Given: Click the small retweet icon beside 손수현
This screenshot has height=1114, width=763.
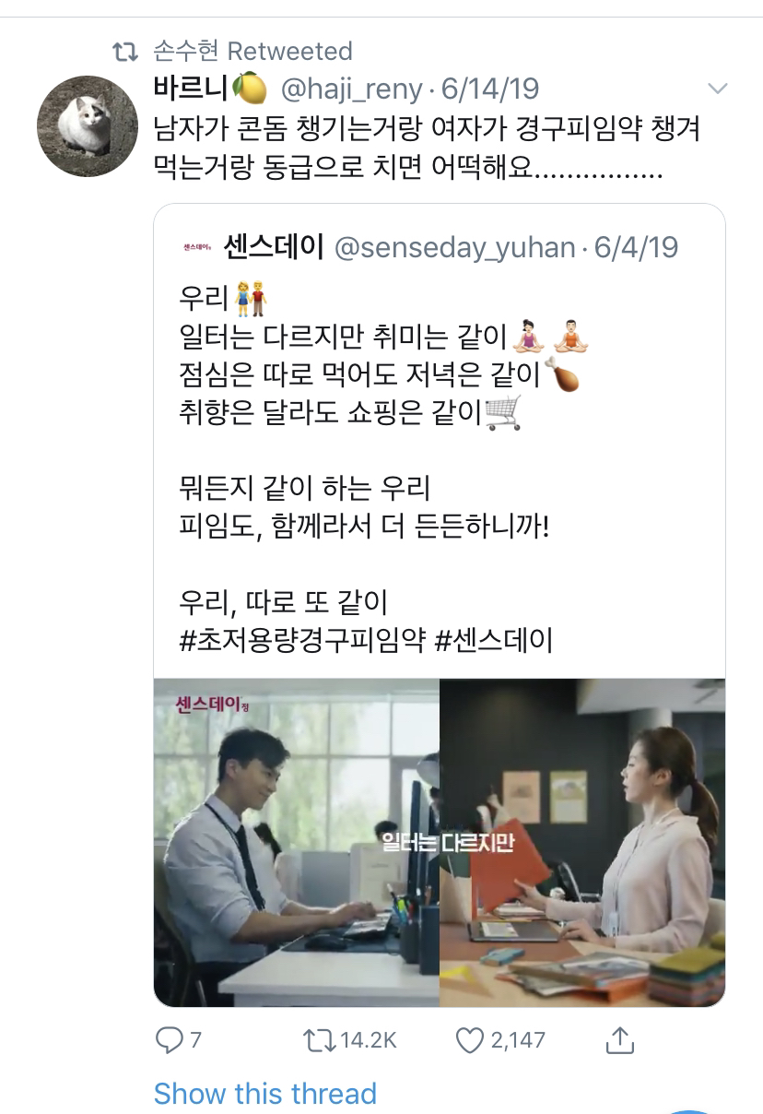Looking at the screenshot, I should pos(124,52).
